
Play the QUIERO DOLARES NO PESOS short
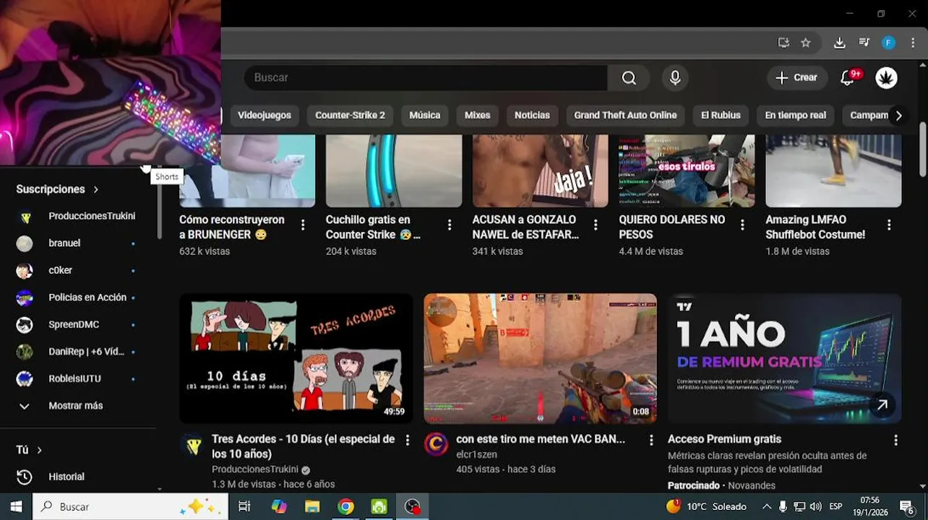coord(687,171)
